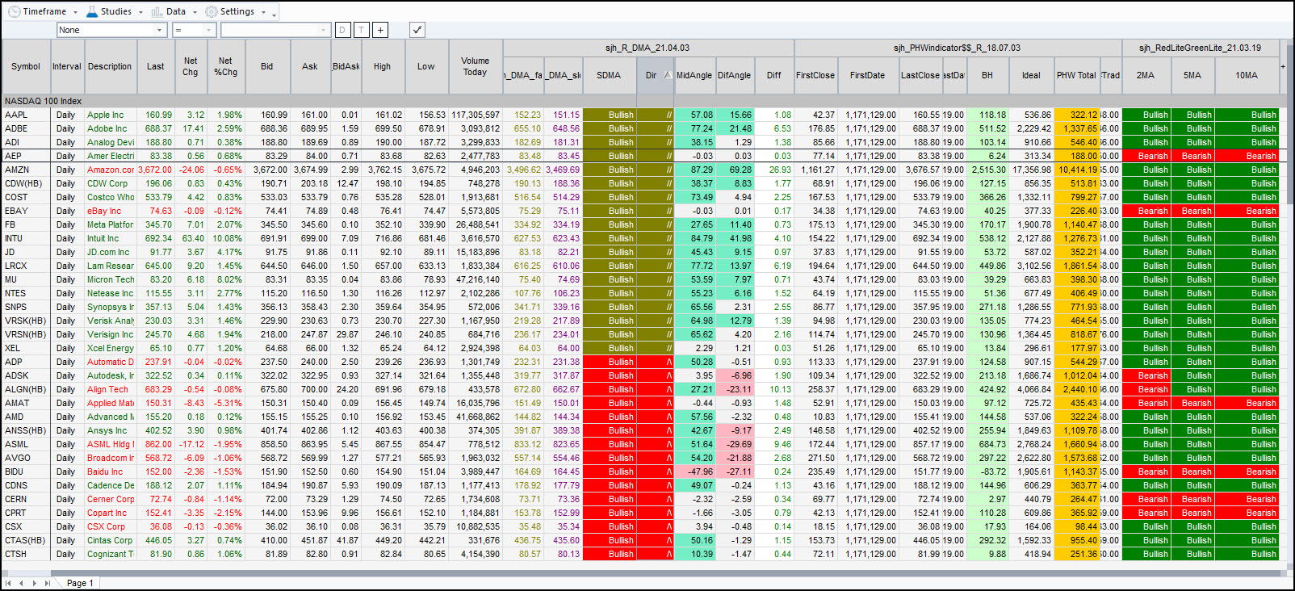1295x591 pixels.
Task: Click the Low column header
Action: tap(426, 66)
